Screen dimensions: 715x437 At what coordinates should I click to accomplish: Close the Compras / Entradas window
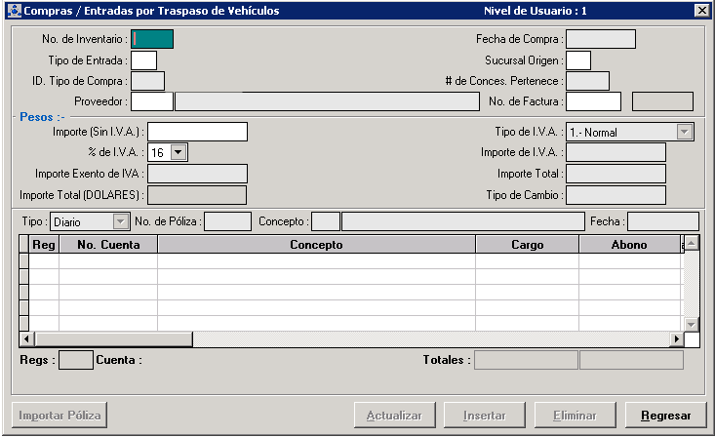point(700,11)
